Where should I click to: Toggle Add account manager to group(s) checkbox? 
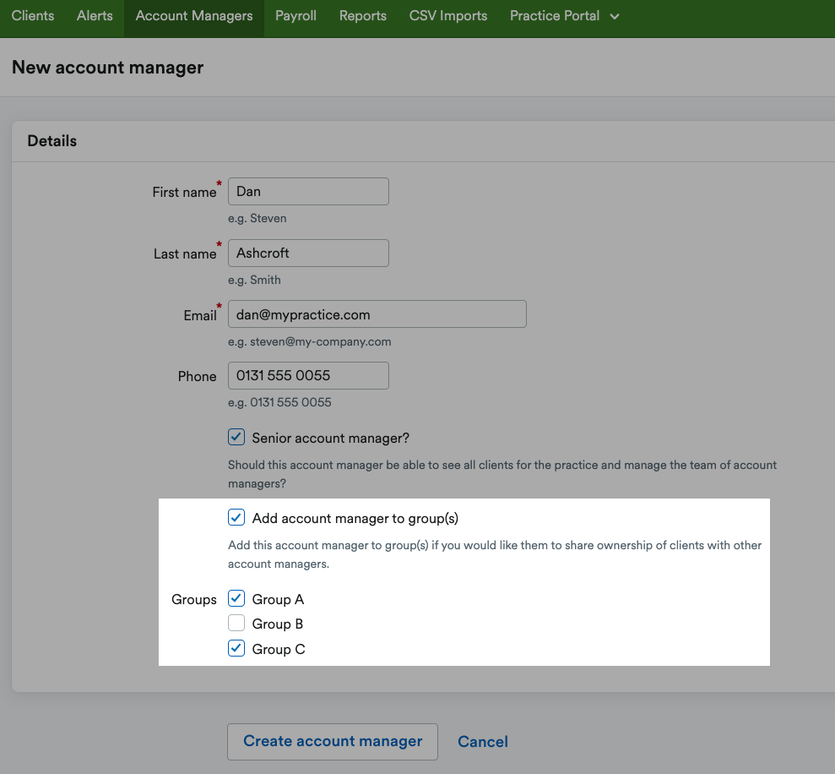click(236, 518)
